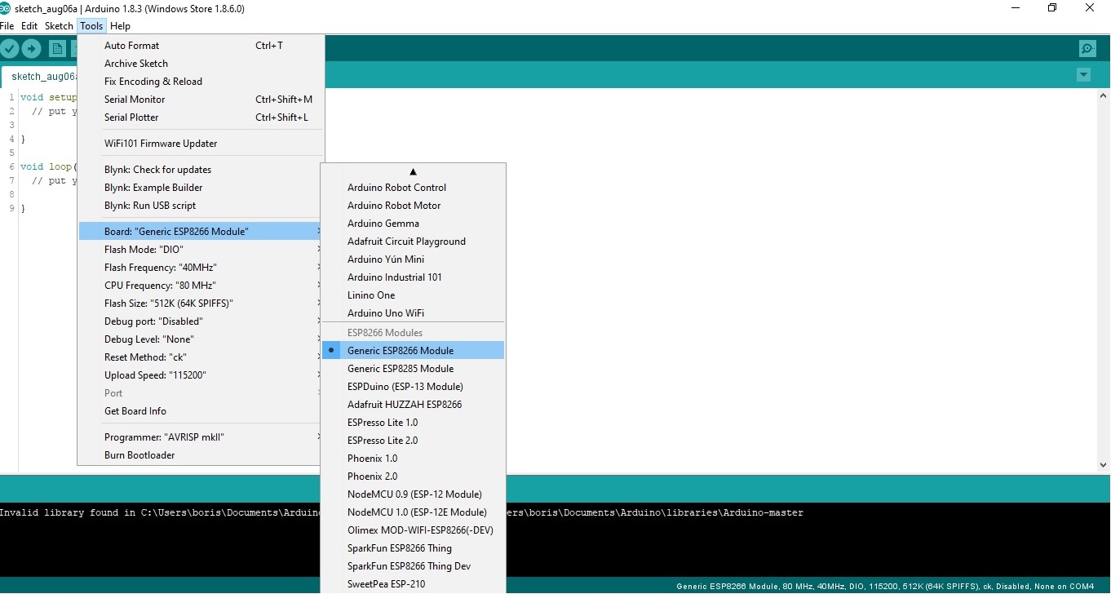Open the Sketch menu

[59, 26]
